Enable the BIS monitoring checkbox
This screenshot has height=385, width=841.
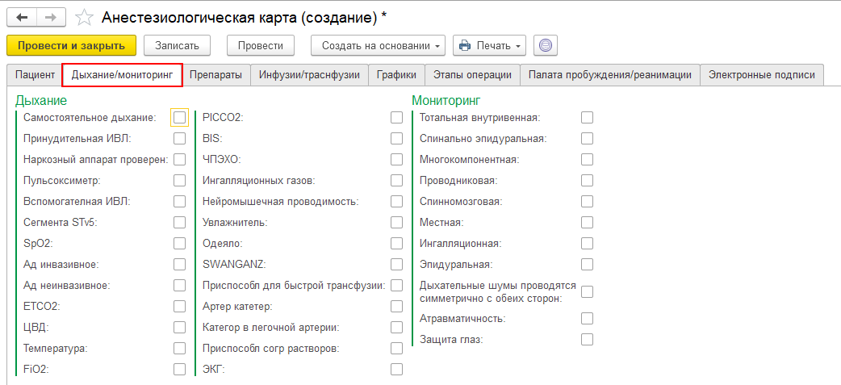[396, 139]
